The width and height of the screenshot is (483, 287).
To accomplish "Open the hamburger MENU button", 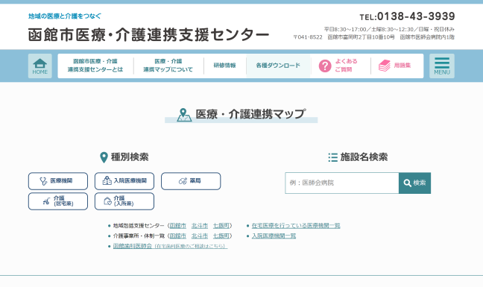I will [x=442, y=66].
